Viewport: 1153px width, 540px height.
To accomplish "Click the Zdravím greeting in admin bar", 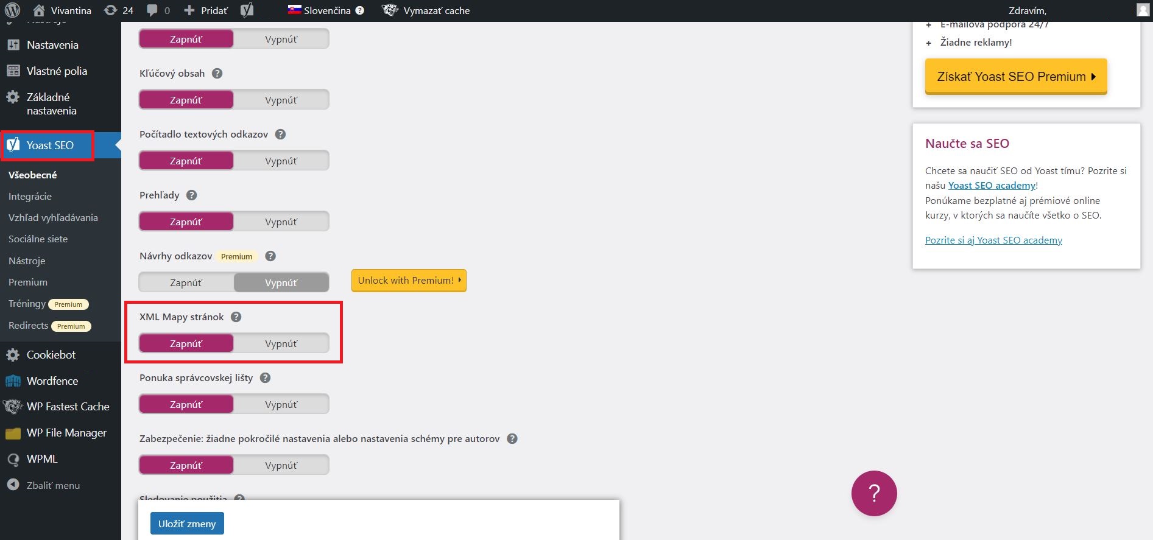I will (x=1028, y=10).
